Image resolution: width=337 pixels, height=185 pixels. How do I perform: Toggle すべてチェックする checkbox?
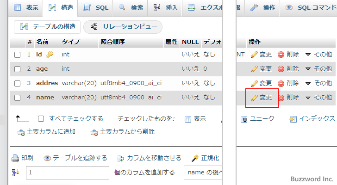click(x=41, y=119)
